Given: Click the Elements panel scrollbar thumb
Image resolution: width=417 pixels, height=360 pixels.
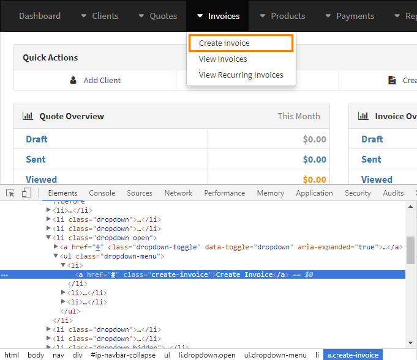Looking at the screenshot, I should 411,250.
